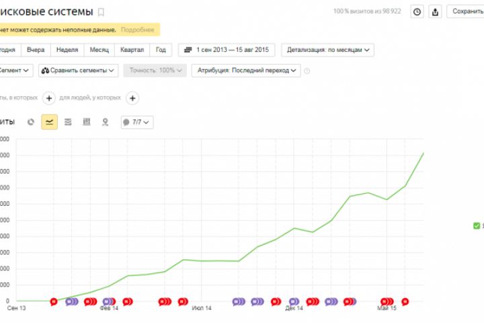This screenshot has width=484, height=323.
Task: Bookmark the report with the flag icon
Action: [x=101, y=12]
